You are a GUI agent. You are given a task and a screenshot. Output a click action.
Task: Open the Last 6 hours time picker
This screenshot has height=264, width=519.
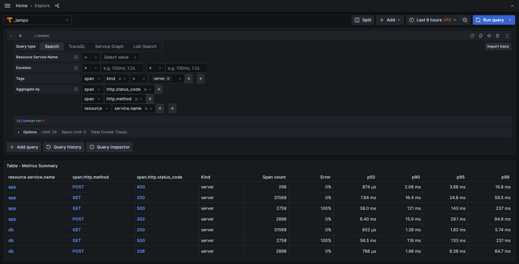433,20
